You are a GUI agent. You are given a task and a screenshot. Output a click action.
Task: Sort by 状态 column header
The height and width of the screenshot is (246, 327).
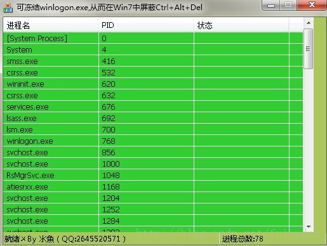(x=241, y=25)
